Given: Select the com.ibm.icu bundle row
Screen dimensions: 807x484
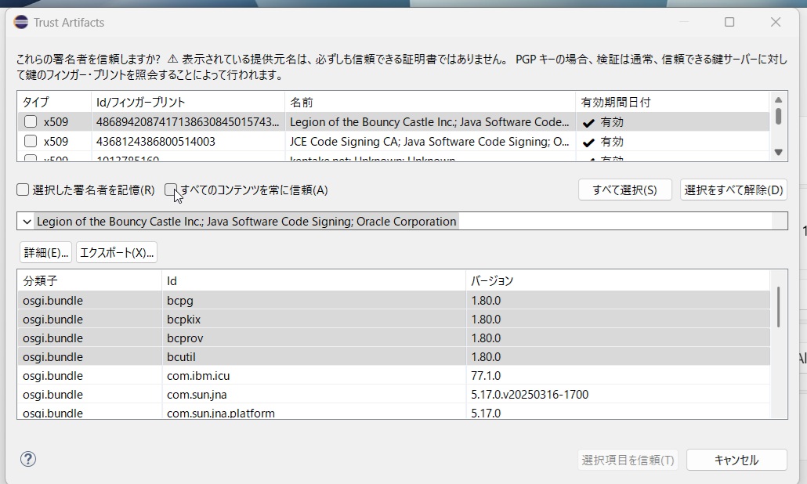Looking at the screenshot, I should (198, 375).
